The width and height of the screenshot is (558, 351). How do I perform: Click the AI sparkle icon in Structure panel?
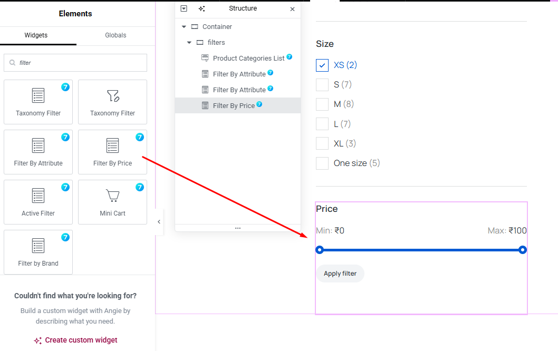201,9
